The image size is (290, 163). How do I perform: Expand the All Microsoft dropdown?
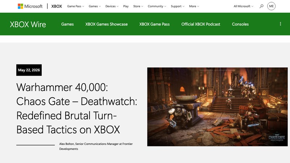point(243,6)
